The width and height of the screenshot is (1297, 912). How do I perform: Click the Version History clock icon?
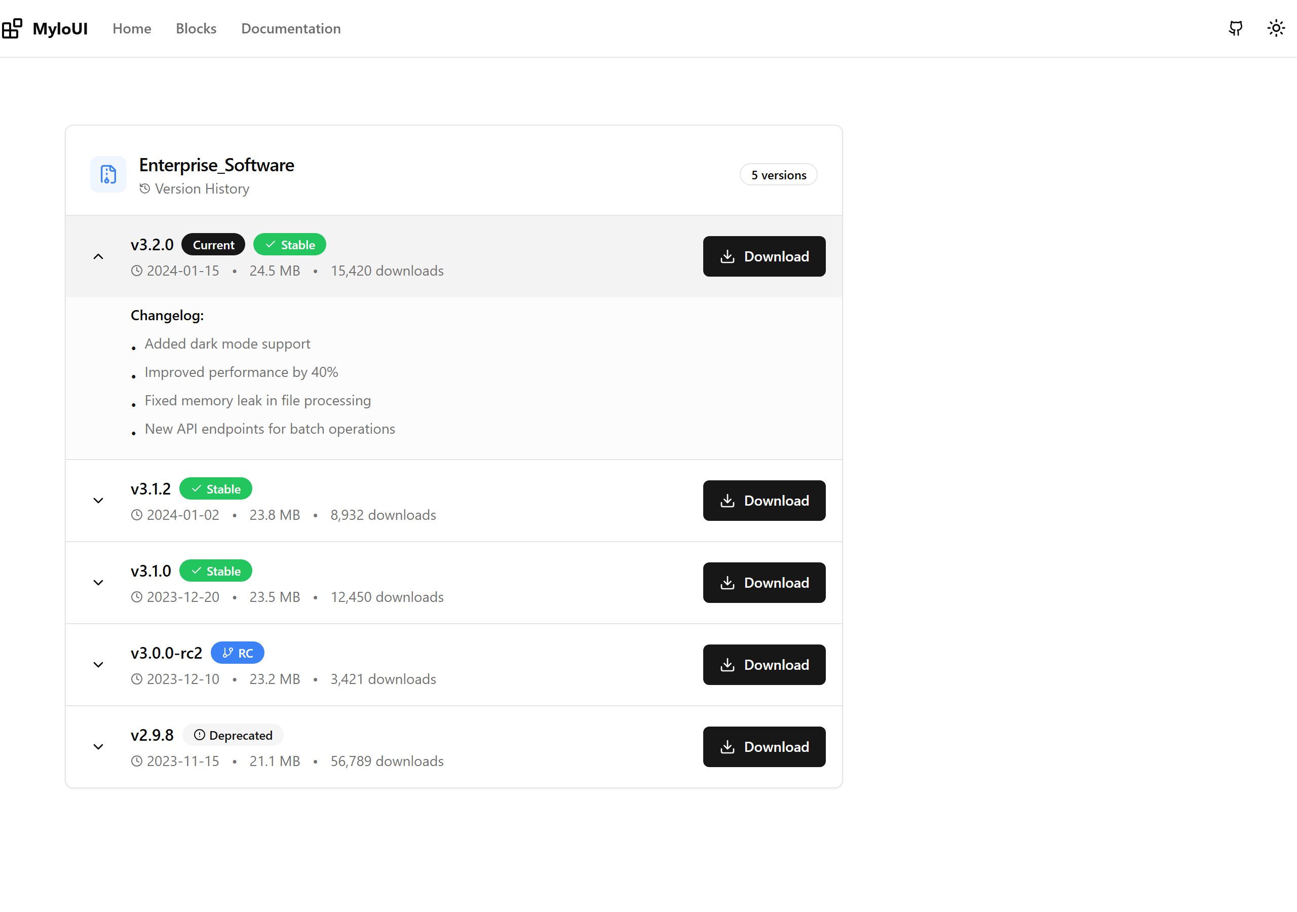[144, 188]
